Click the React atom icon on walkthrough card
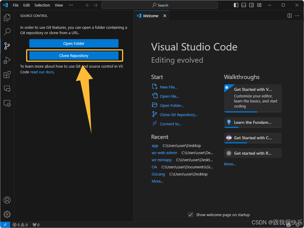Viewport: 304px width, 228px height. (229, 153)
